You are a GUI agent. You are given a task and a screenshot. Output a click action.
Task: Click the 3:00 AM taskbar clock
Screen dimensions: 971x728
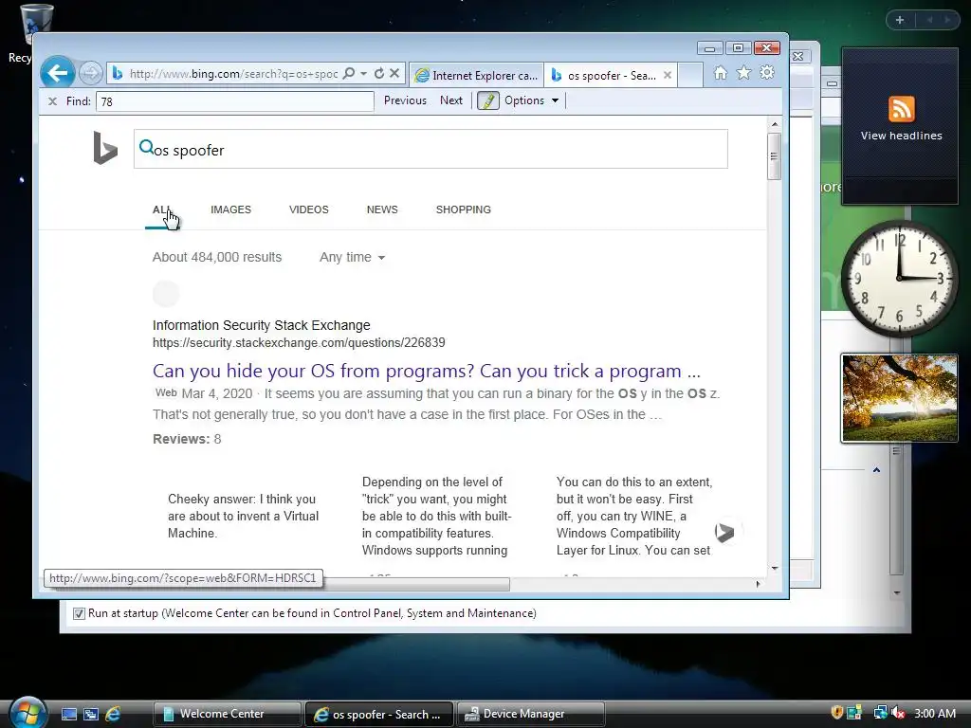coord(935,713)
